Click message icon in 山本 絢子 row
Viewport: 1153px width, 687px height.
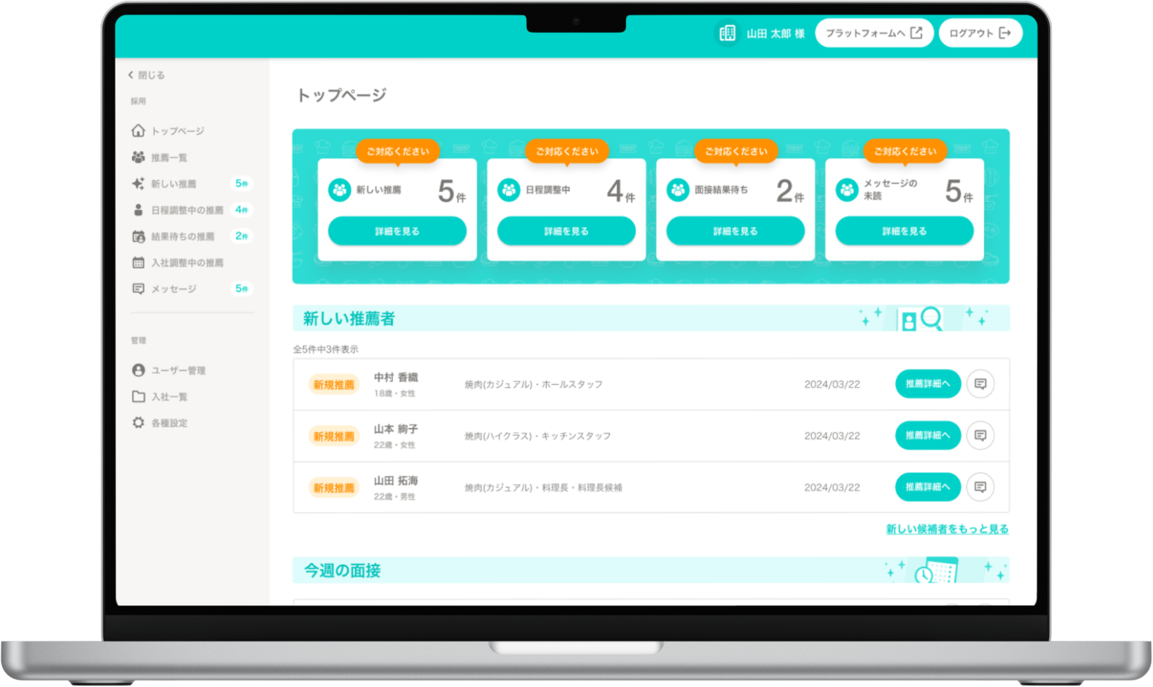tap(980, 435)
